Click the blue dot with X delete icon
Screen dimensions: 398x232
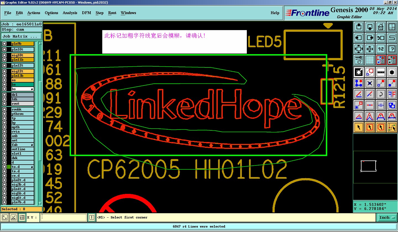370,83
